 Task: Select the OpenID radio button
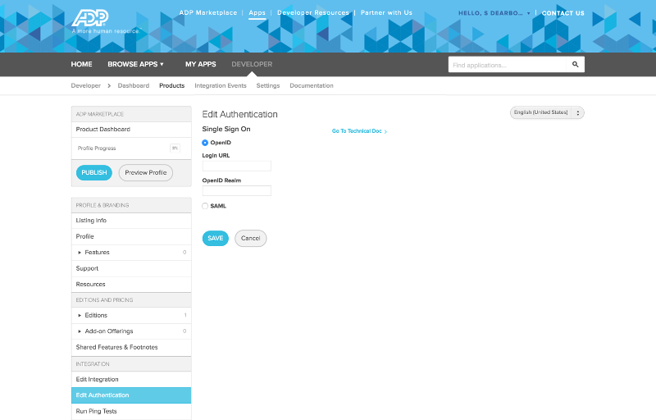(205, 143)
